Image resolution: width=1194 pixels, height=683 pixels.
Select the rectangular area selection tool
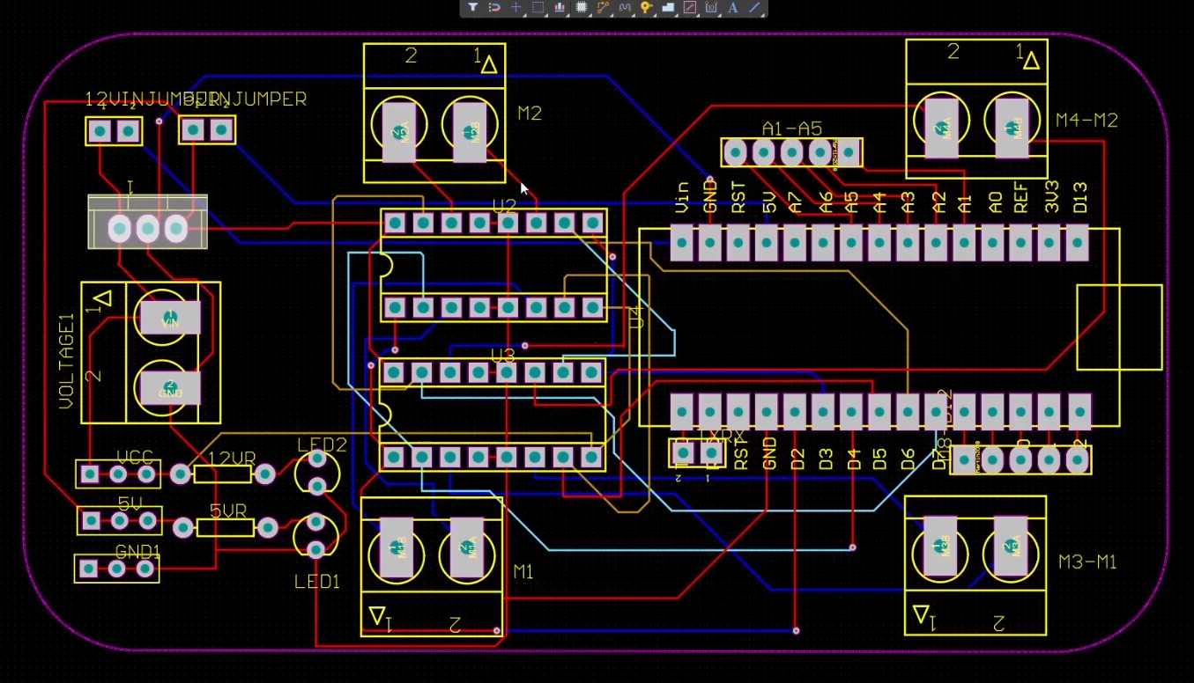pyautogui.click(x=539, y=7)
